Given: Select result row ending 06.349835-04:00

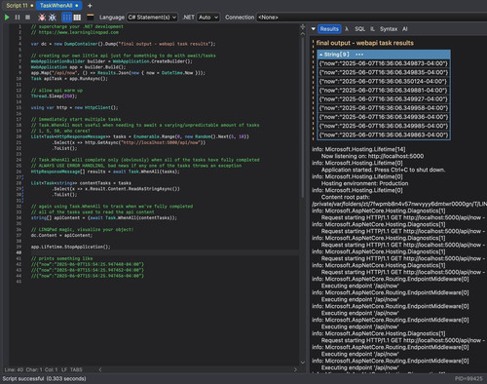Looking at the screenshot, I should point(384,72).
